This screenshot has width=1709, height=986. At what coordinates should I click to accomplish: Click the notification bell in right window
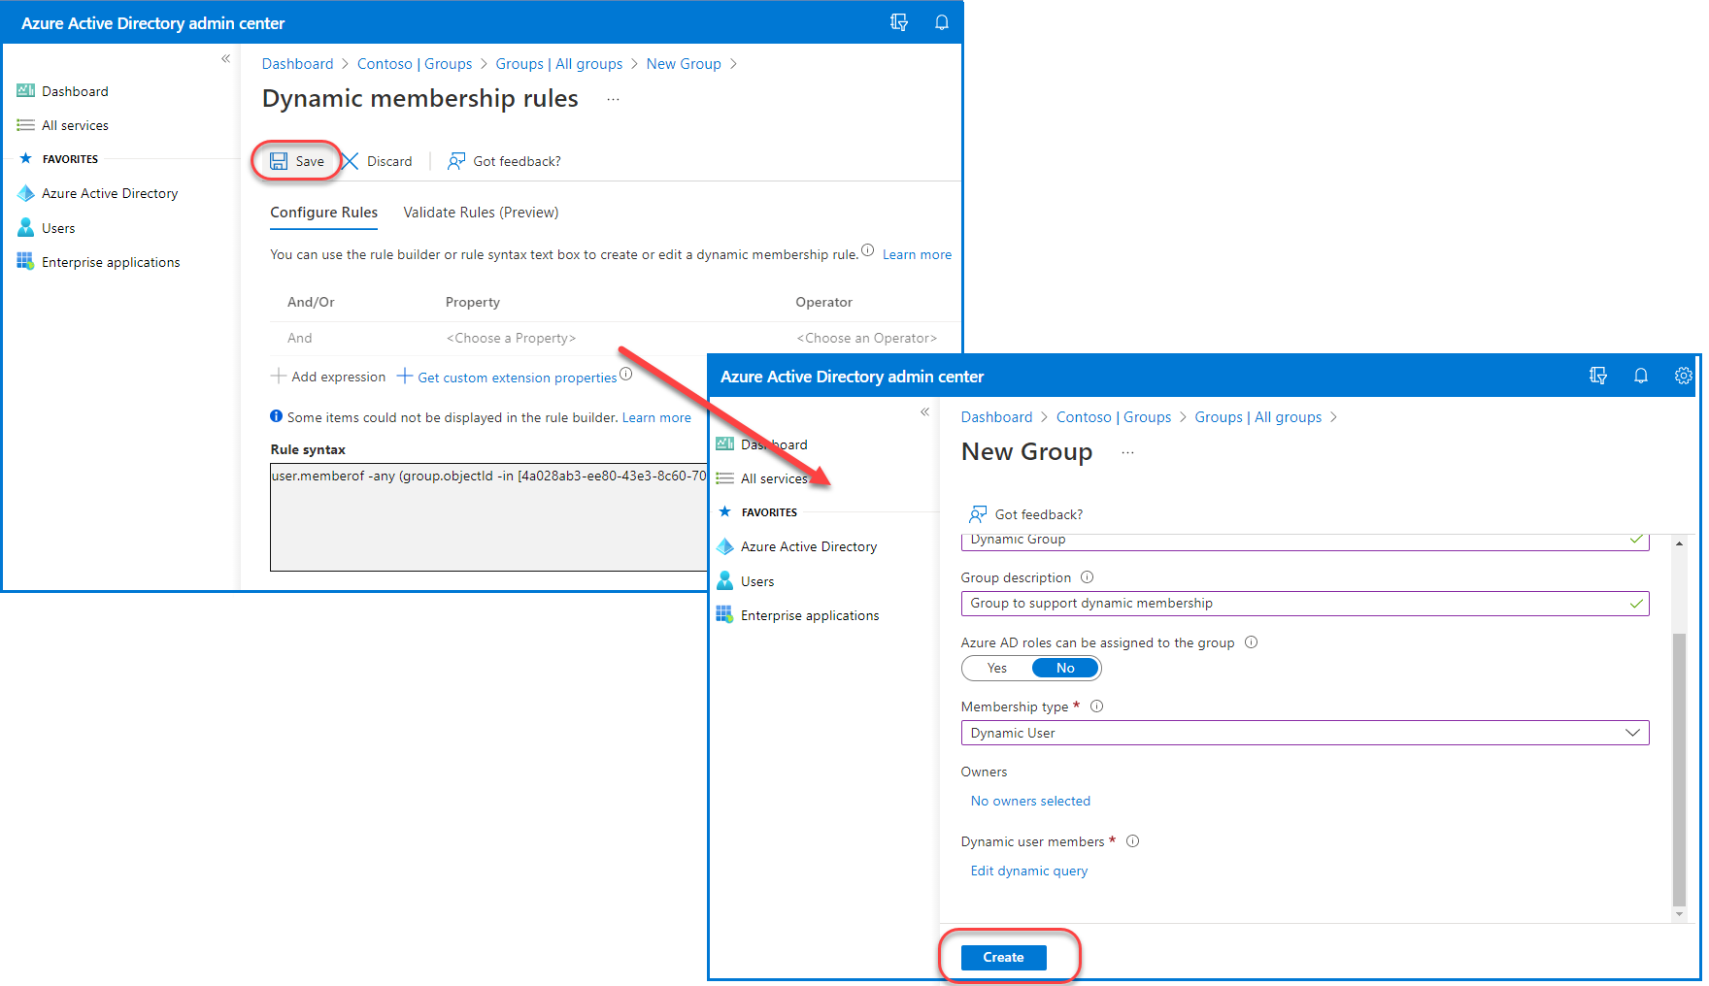click(1640, 377)
